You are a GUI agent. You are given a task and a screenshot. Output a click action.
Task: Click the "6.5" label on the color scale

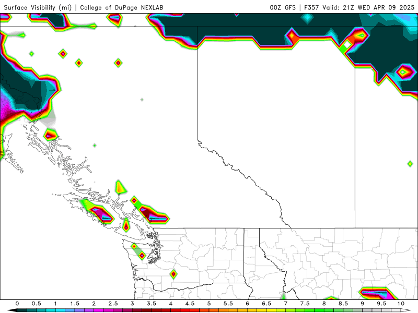coord(266,304)
